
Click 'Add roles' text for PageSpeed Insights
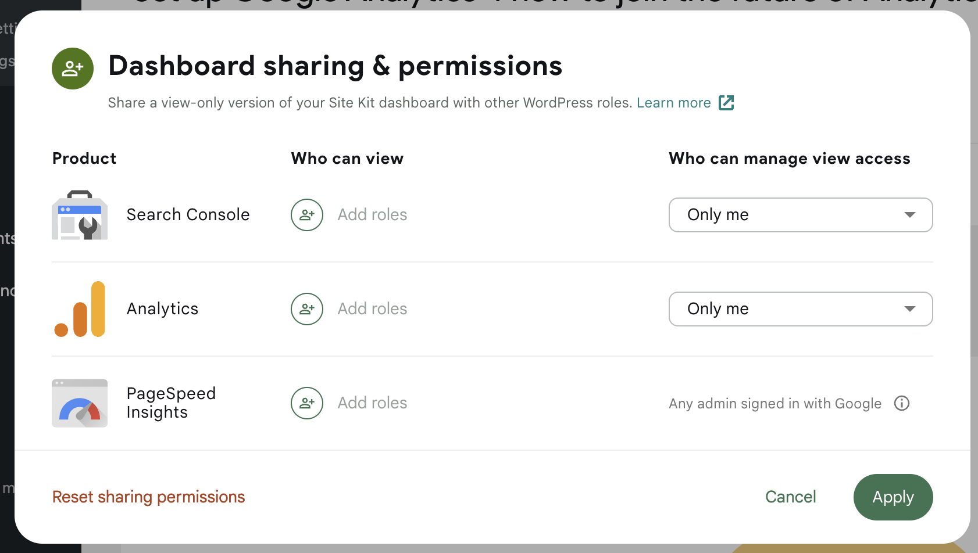point(372,403)
